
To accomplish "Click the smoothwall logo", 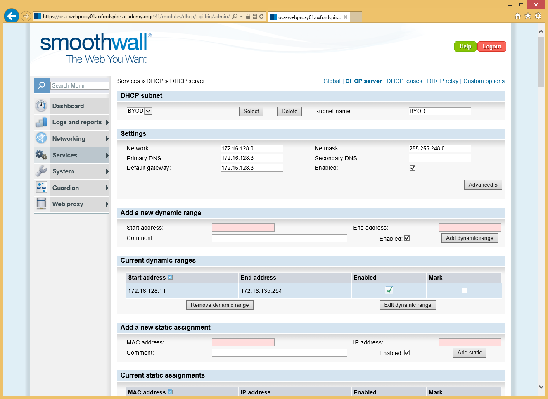I will [95, 48].
